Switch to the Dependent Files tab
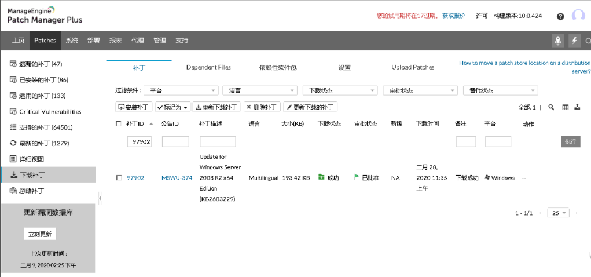 click(x=208, y=68)
